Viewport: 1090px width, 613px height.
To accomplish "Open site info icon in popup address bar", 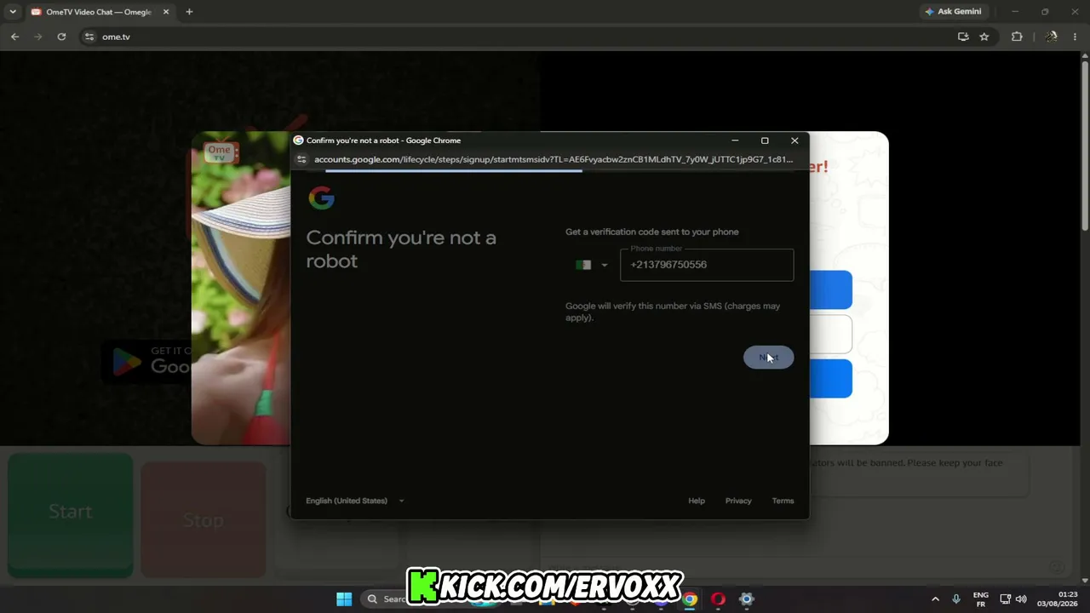I will [301, 159].
